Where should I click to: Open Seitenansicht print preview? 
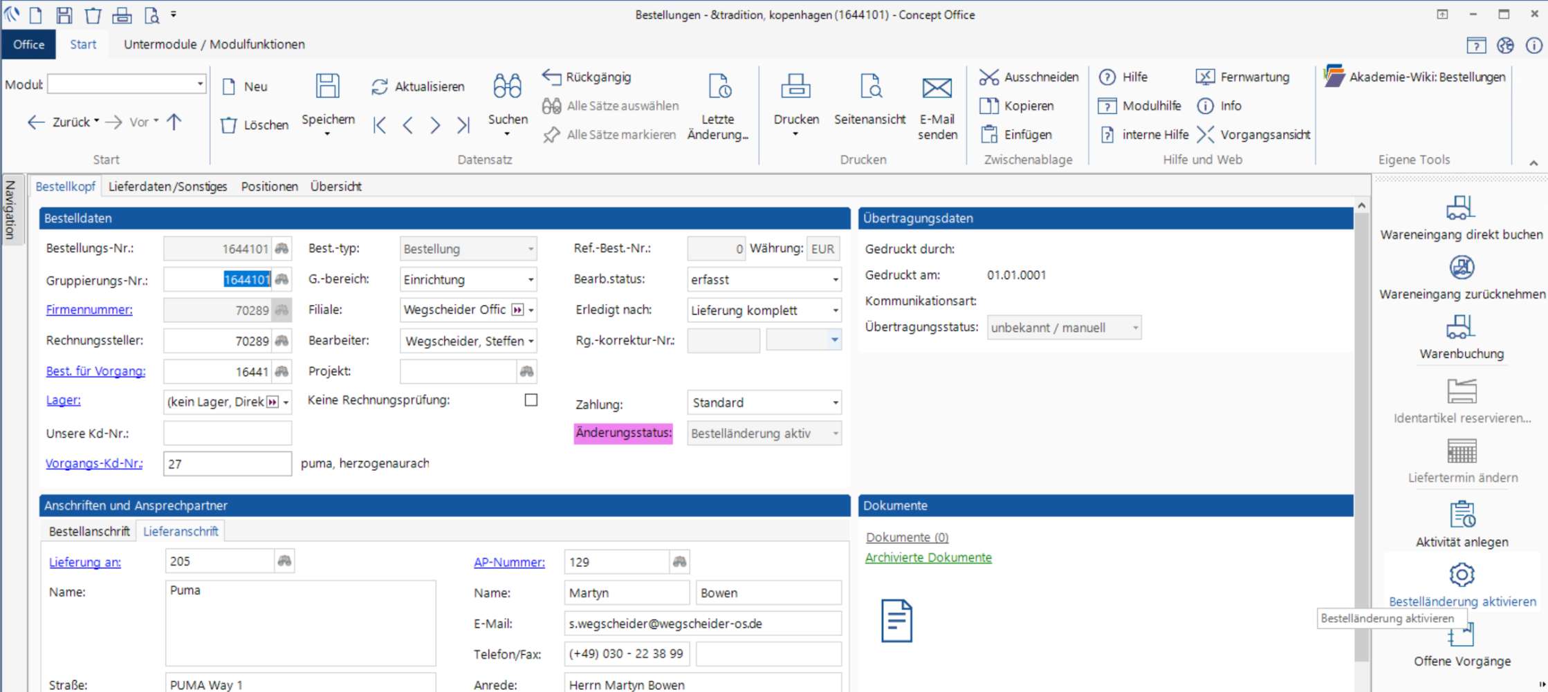870,86
